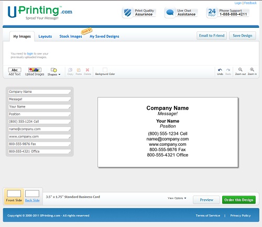The width and height of the screenshot is (262, 227).
Task: Click the UPrinting.com logo
Action: pyautogui.click(x=40, y=13)
